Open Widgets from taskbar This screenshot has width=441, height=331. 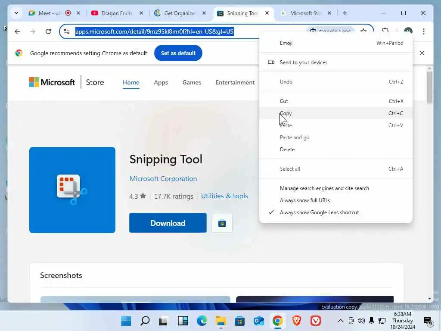[183, 321]
